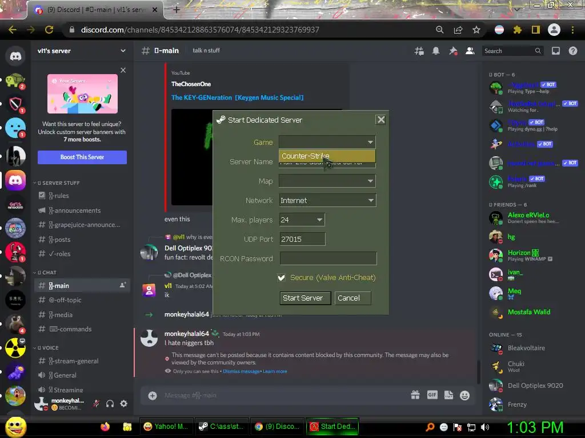585x438 pixels.
Task: Open the Map dropdown
Action: coord(327,181)
